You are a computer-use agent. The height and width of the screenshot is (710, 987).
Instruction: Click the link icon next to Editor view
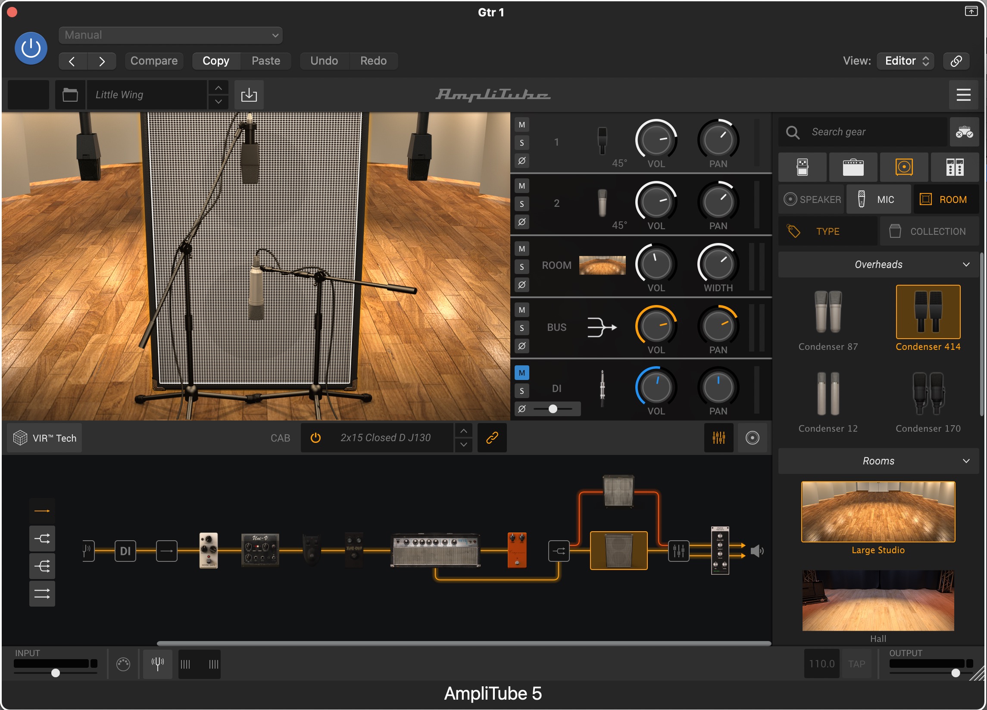click(956, 60)
